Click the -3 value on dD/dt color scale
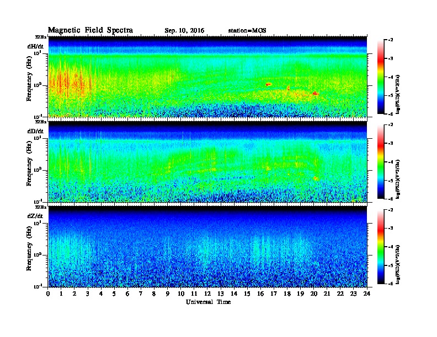 point(391,143)
